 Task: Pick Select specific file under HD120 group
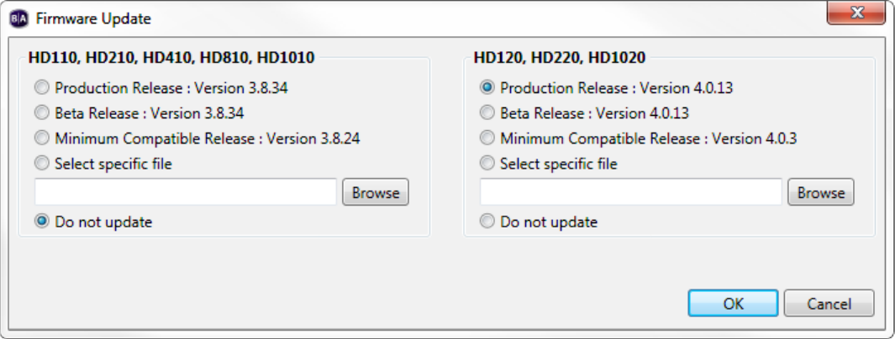tap(487, 164)
